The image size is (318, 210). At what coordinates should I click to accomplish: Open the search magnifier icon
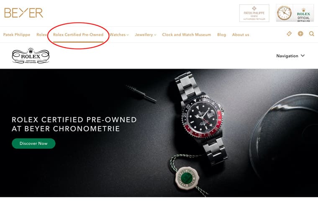[x=311, y=33]
